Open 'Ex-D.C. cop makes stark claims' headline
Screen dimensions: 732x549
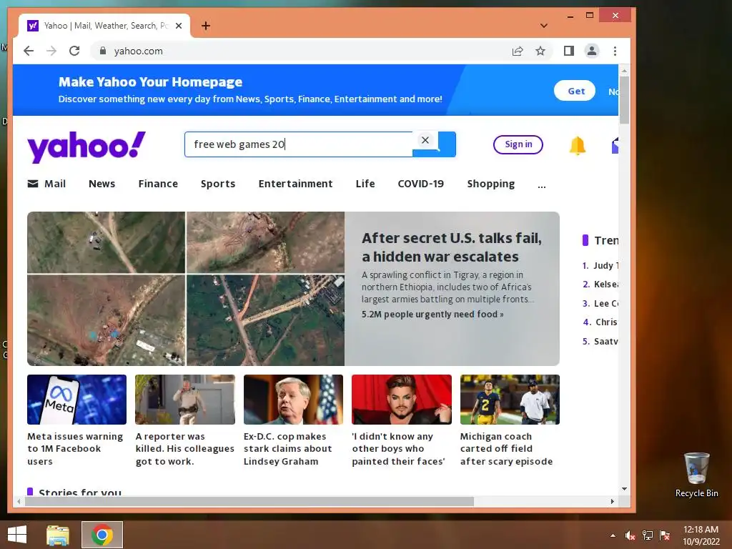[287, 449]
